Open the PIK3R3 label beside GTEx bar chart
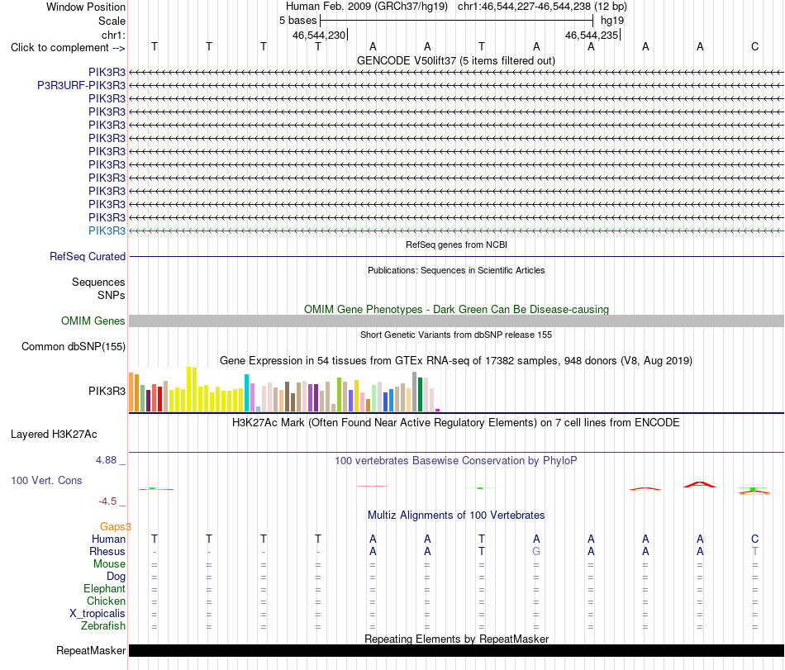Image resolution: width=785 pixels, height=670 pixels. click(107, 391)
